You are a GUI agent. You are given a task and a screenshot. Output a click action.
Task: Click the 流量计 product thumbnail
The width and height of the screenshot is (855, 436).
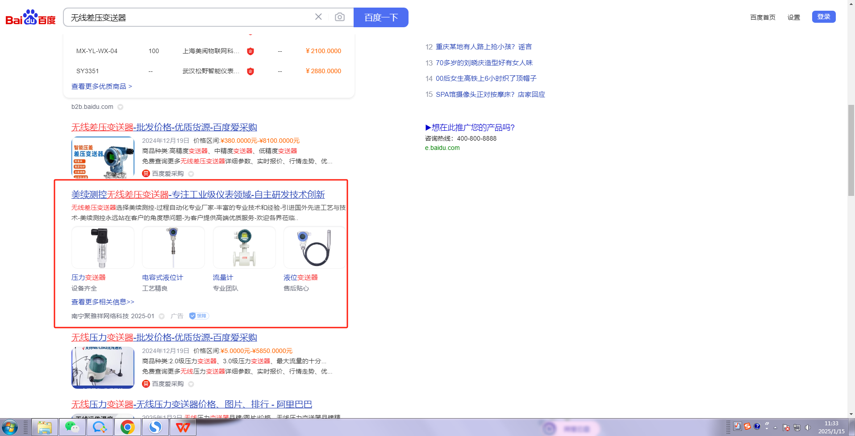pyautogui.click(x=244, y=247)
